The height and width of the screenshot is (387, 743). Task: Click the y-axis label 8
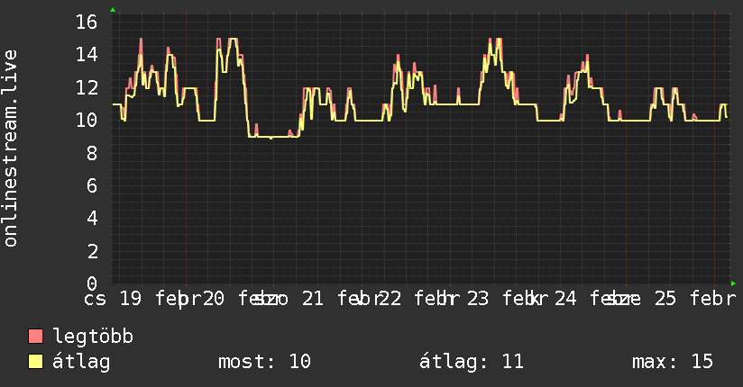click(92, 153)
